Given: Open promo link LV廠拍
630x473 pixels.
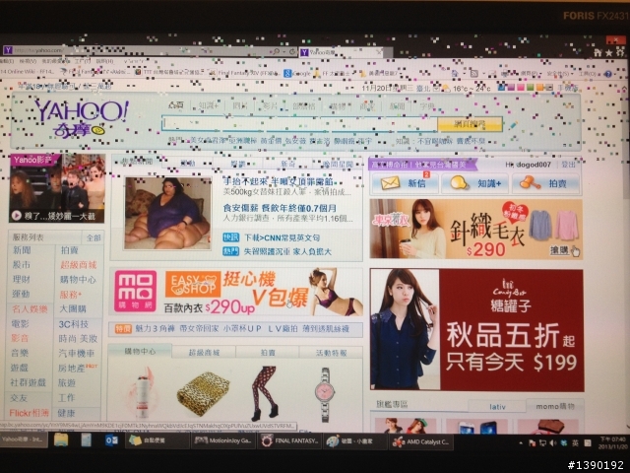Looking at the screenshot, I should tap(283, 328).
